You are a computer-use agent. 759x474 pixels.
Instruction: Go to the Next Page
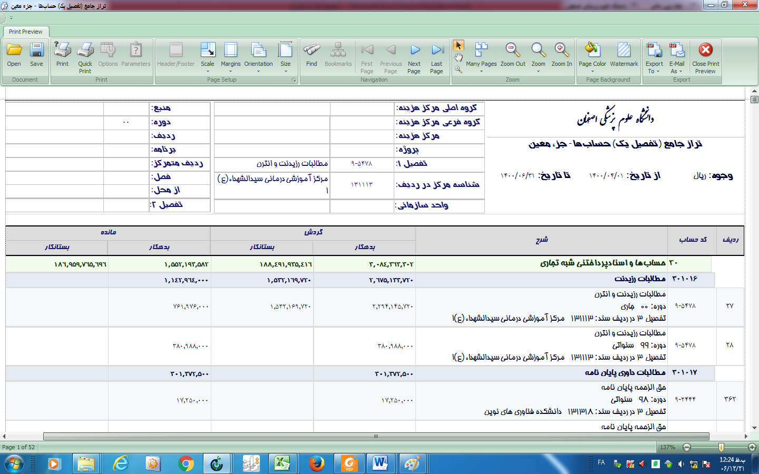pos(414,57)
